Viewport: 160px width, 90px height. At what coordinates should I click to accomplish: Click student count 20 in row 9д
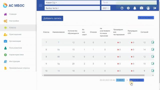tap(73, 64)
